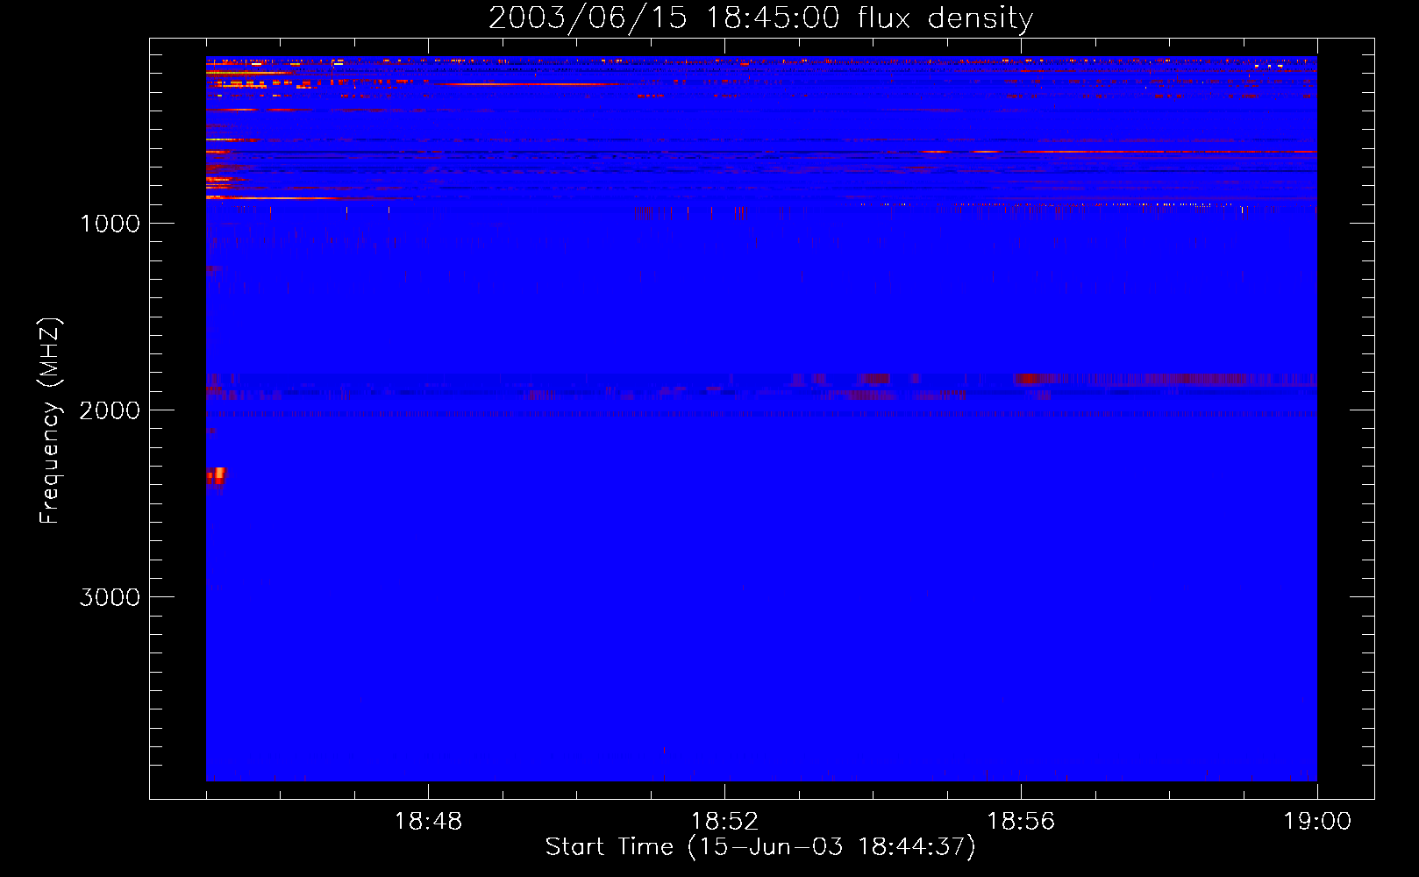Click the 'Start Time (15-Jun-03 18:44:37)' x-axis label
Screen dimensions: 1419x877
[x=760, y=847]
